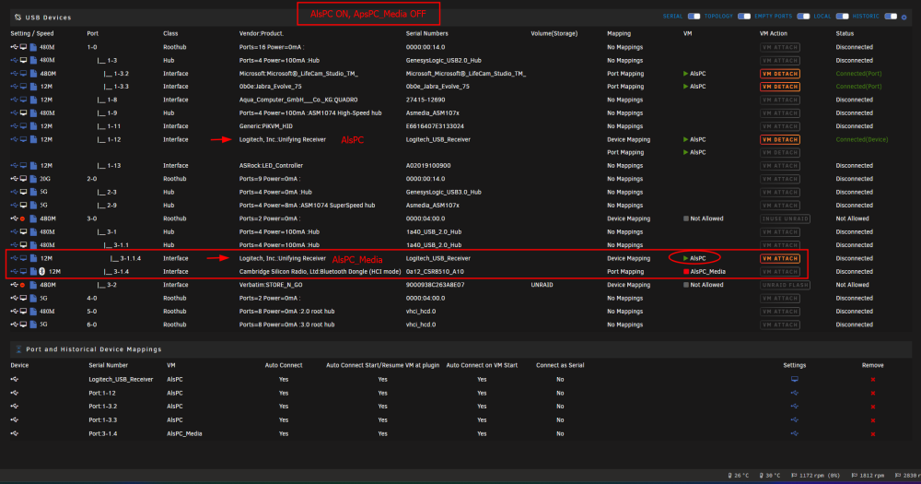Click the Generic:PiKVM_HID product text
921x484 pixels.
click(x=266, y=126)
